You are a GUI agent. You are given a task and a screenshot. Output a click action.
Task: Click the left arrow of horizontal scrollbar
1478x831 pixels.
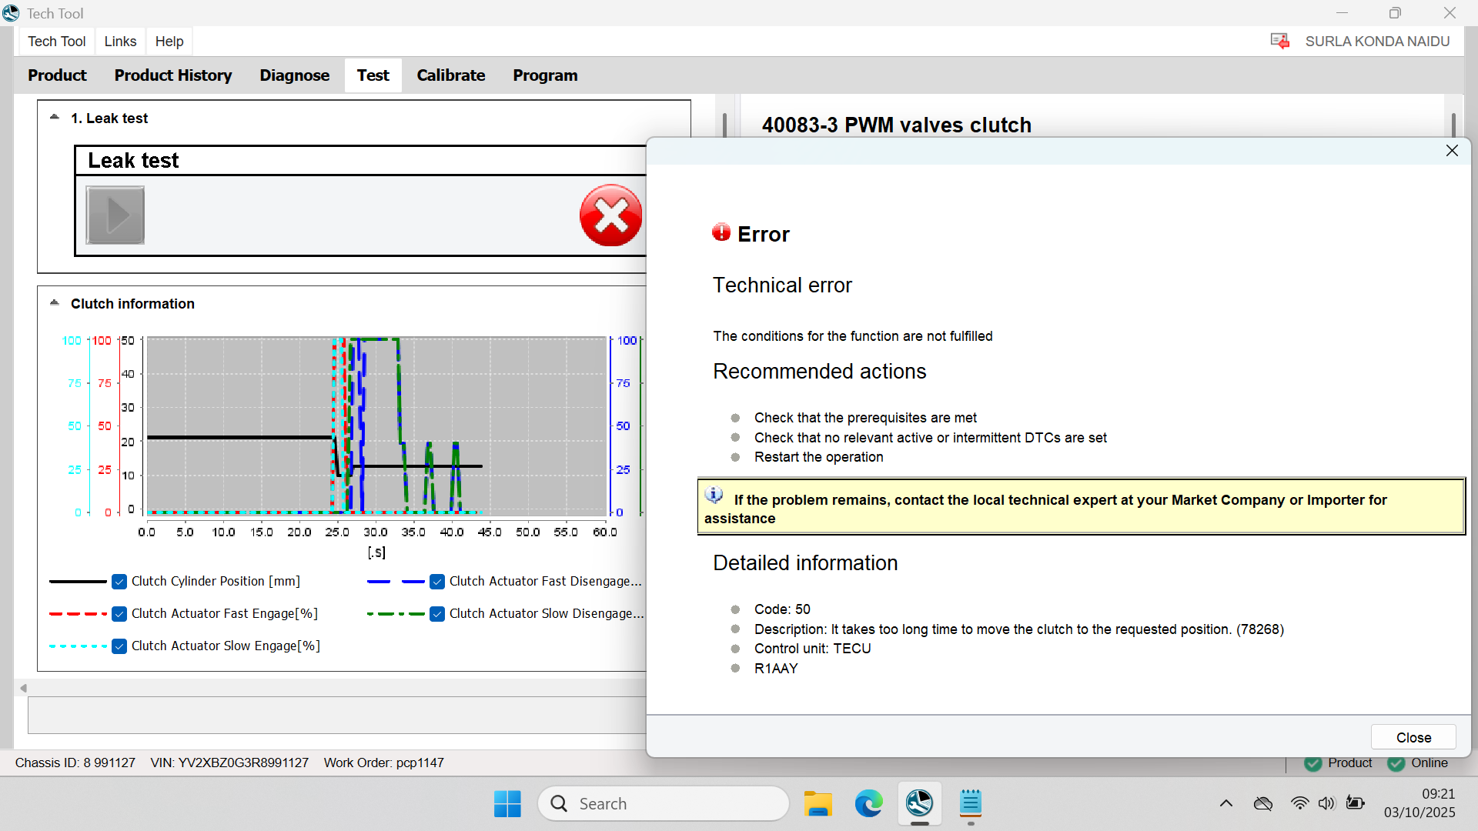23,688
